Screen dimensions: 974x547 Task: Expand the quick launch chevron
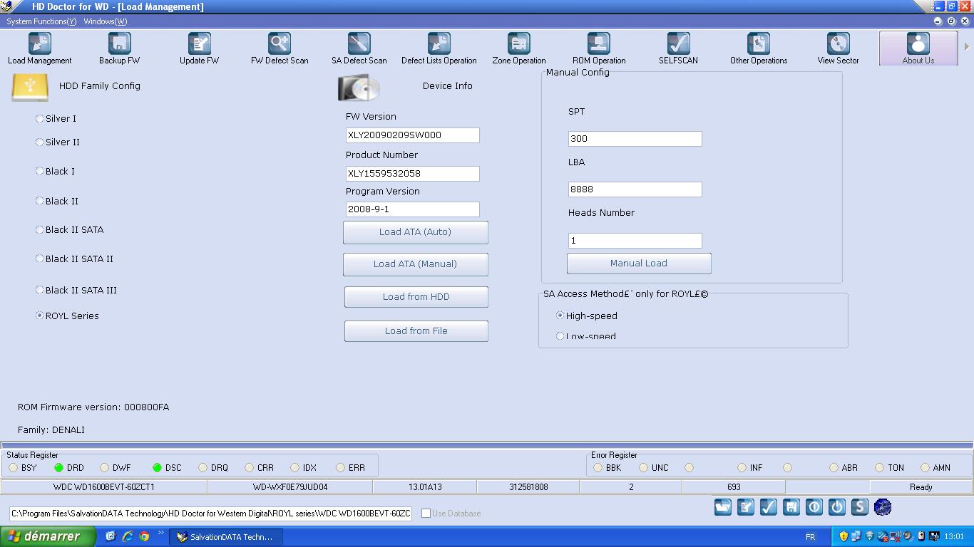[160, 533]
